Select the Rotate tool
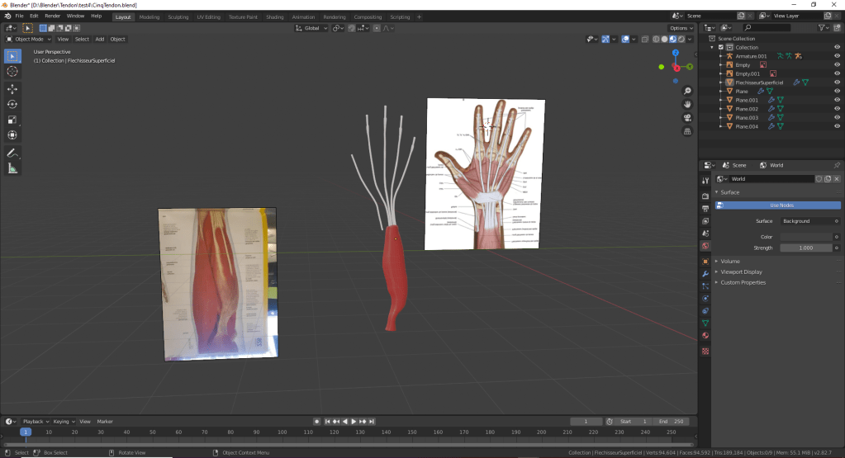Viewport: 845px width, 458px height. tap(12, 104)
